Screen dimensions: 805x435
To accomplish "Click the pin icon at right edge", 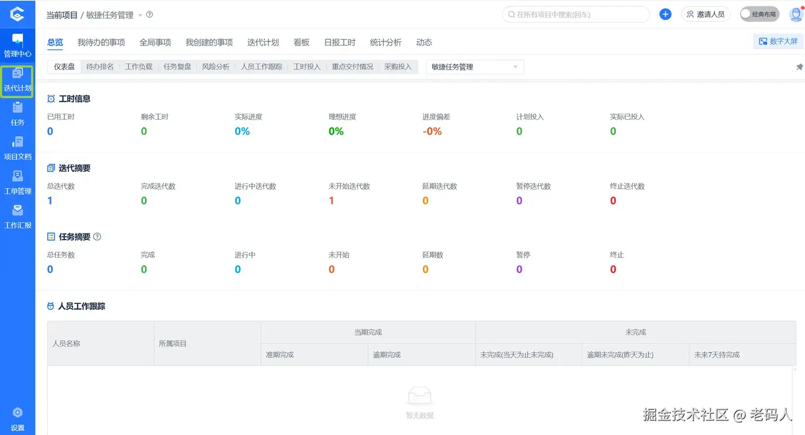I will point(799,67).
